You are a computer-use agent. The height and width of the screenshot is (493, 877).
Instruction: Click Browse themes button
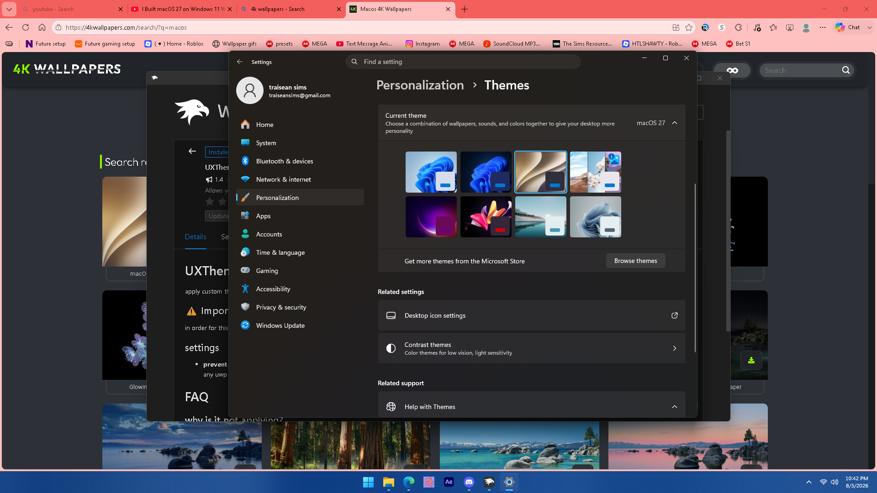[x=635, y=261]
